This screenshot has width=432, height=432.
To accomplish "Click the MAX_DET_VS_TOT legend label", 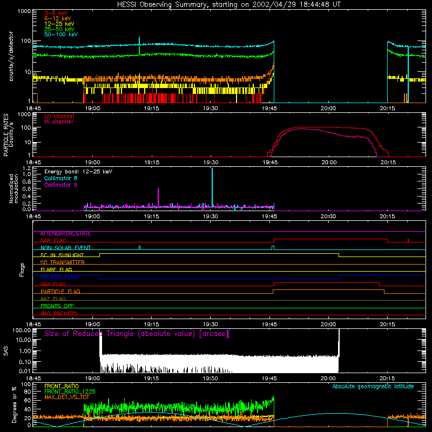I will 67,397.
